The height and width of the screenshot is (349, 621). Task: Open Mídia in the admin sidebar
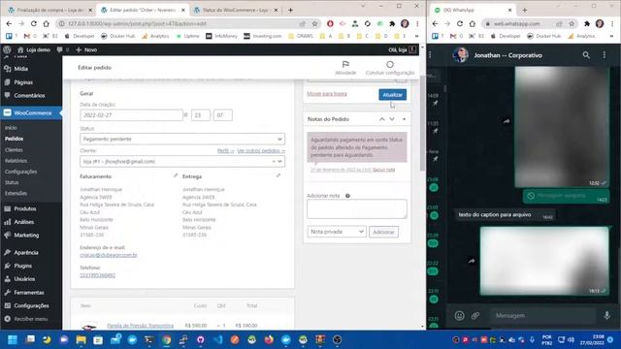[20, 69]
